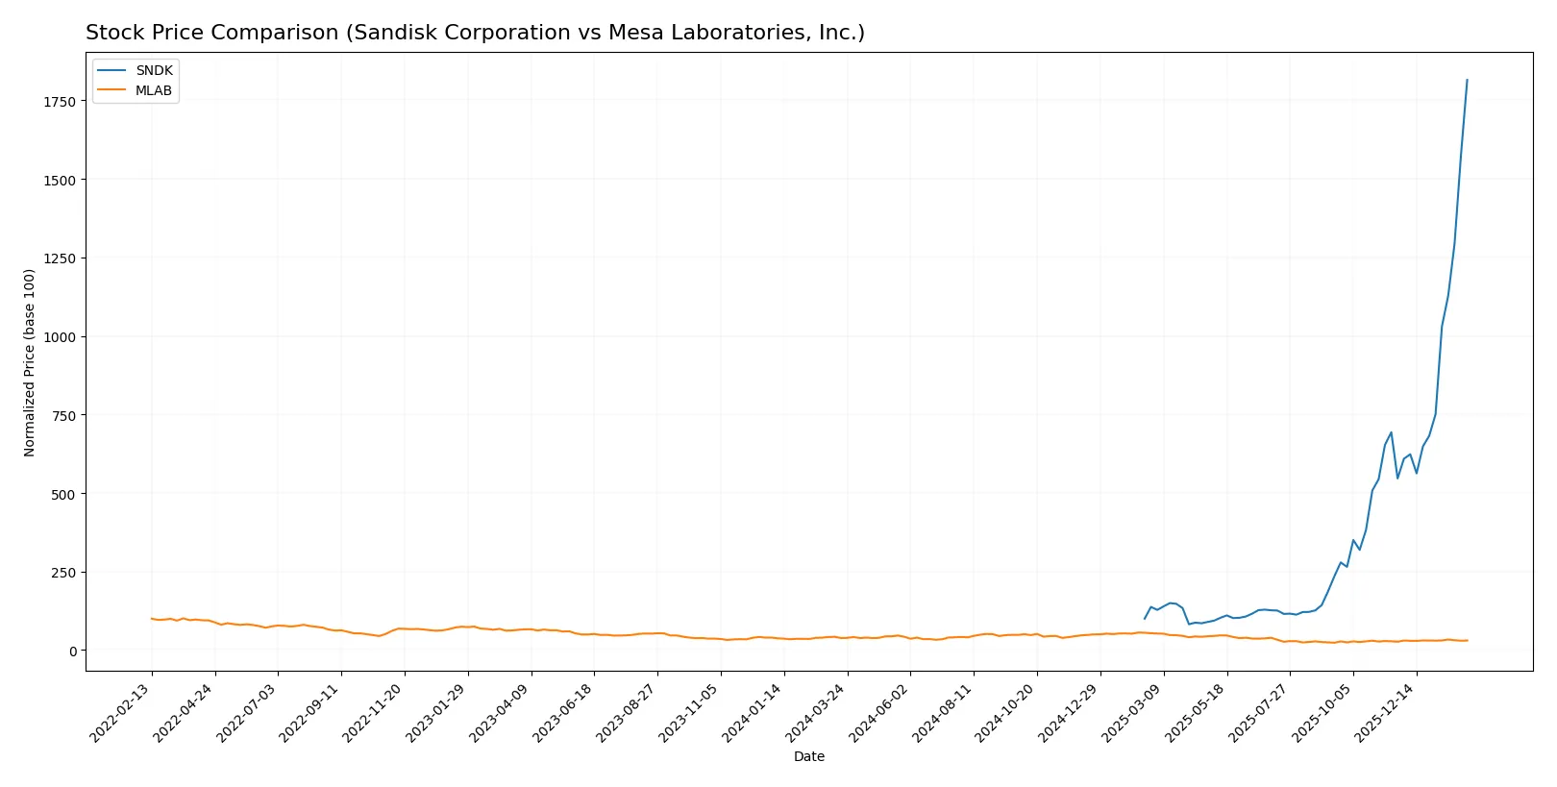This screenshot has width=1557, height=787.
Task: Click the y-axis tick 0
Action: pos(72,652)
